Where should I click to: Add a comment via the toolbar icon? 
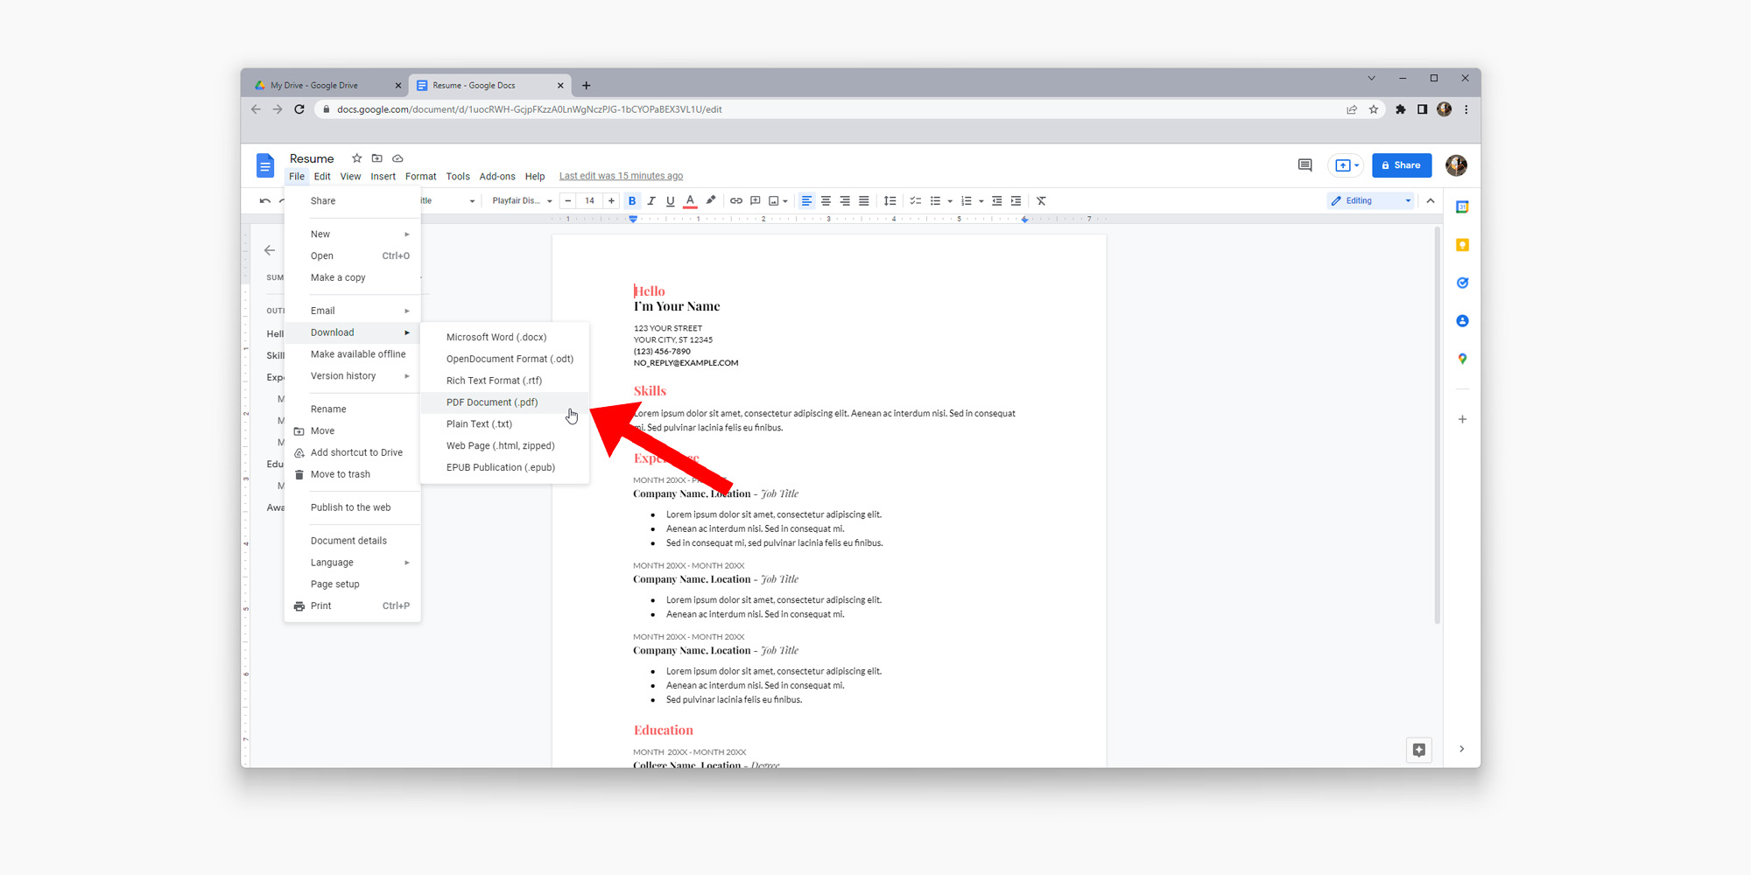pyautogui.click(x=754, y=200)
